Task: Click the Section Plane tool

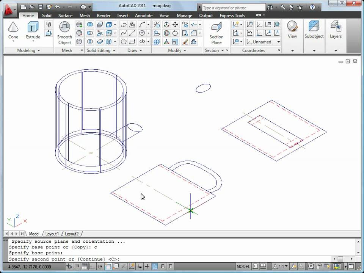Action: tap(216, 33)
